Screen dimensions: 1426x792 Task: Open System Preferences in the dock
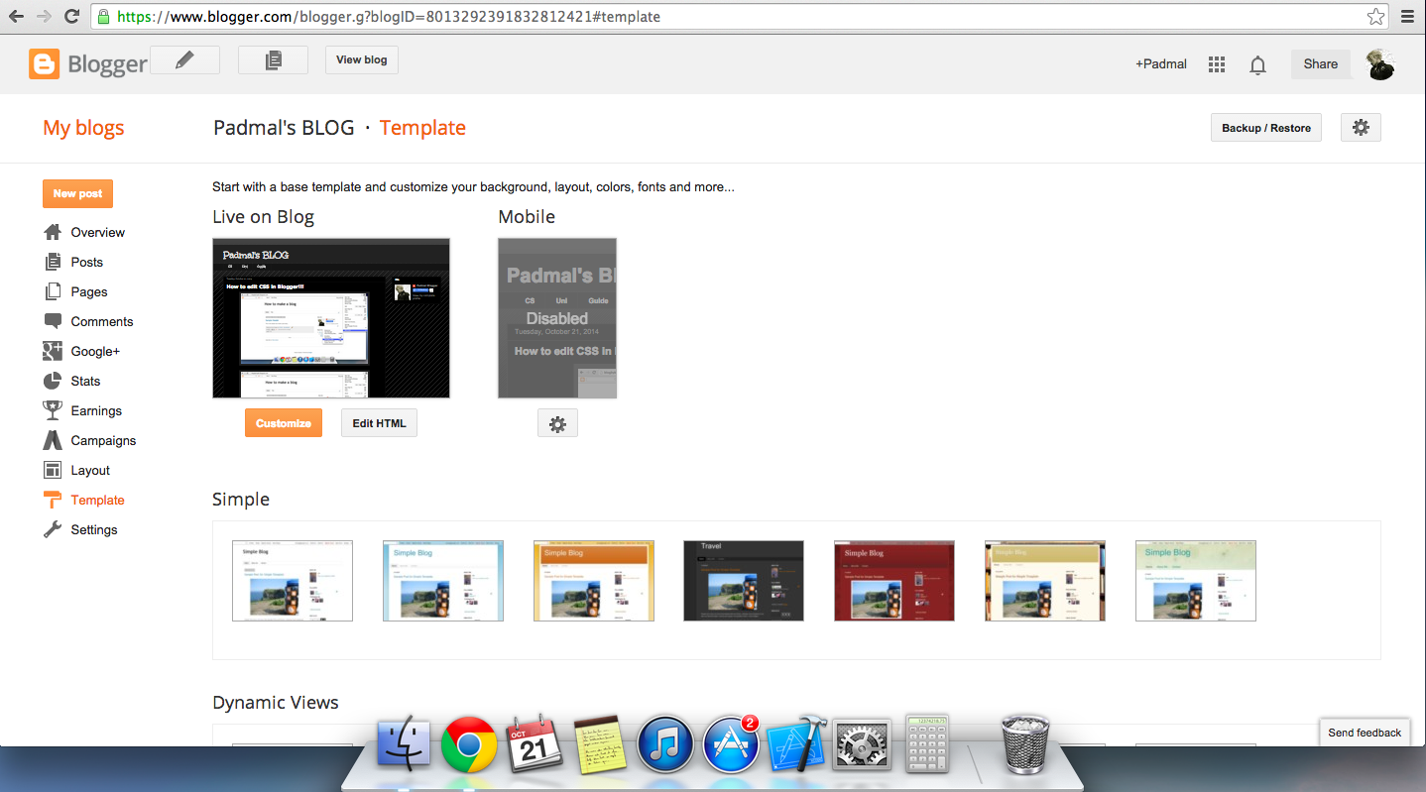(x=863, y=745)
